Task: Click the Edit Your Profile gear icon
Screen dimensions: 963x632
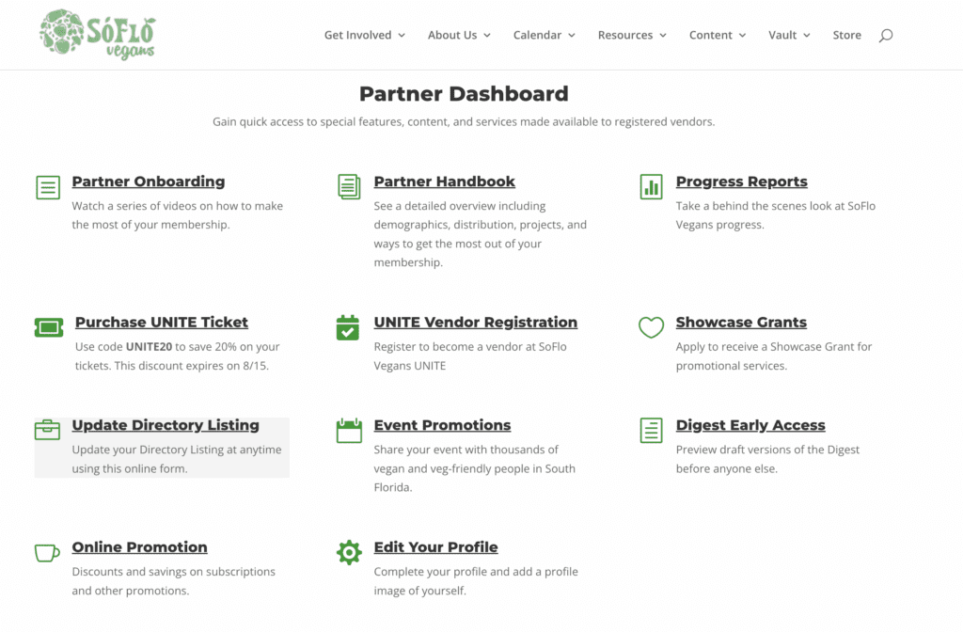Action: pos(349,553)
